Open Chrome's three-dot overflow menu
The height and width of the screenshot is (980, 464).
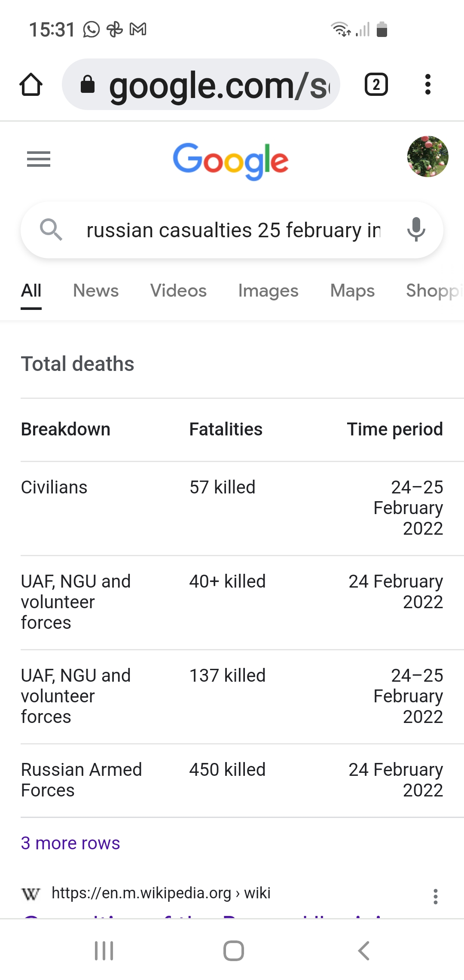(427, 84)
